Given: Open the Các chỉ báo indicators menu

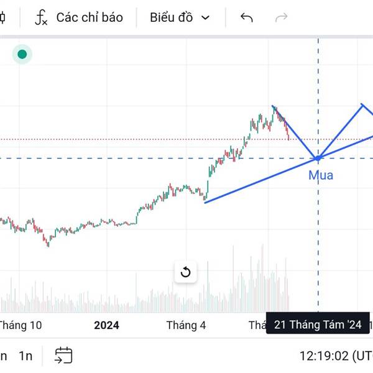Looking at the screenshot, I should [x=78, y=17].
